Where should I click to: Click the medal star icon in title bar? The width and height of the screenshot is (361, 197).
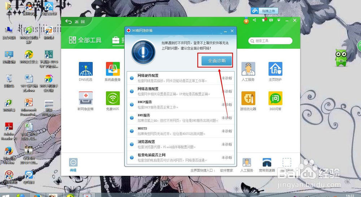246,21
